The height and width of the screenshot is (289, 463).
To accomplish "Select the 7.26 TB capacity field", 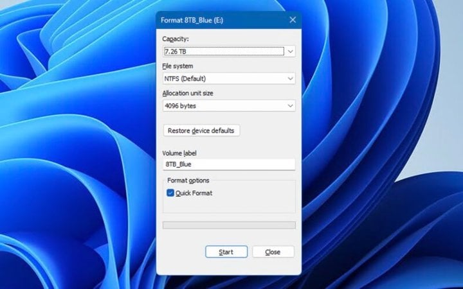I will coord(224,51).
